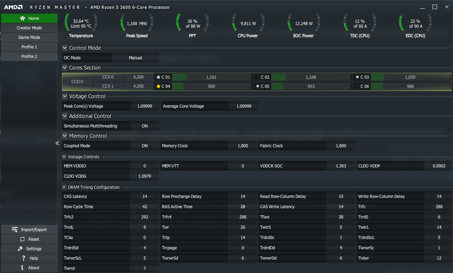Collapse sidebar with double-chevron arrow

pos(57,143)
